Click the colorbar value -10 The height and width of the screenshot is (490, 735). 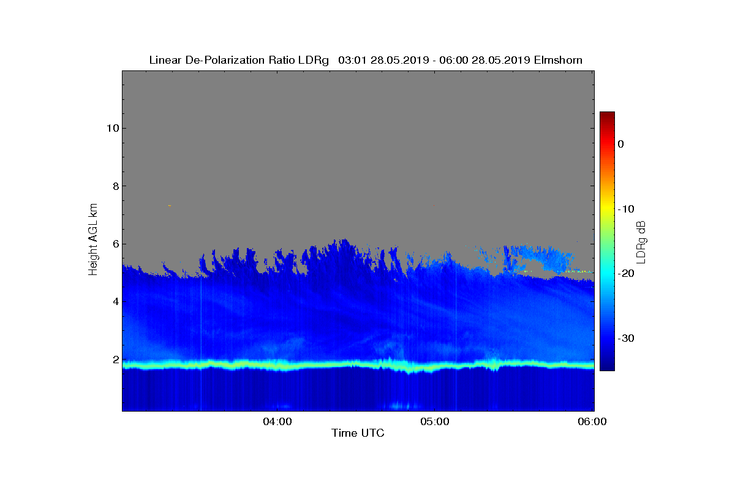625,209
